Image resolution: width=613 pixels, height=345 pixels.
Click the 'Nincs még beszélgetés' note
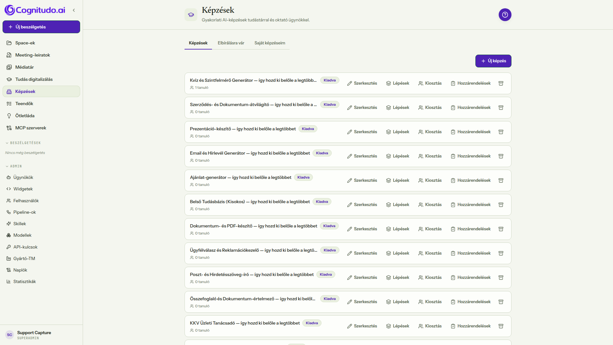point(25,153)
